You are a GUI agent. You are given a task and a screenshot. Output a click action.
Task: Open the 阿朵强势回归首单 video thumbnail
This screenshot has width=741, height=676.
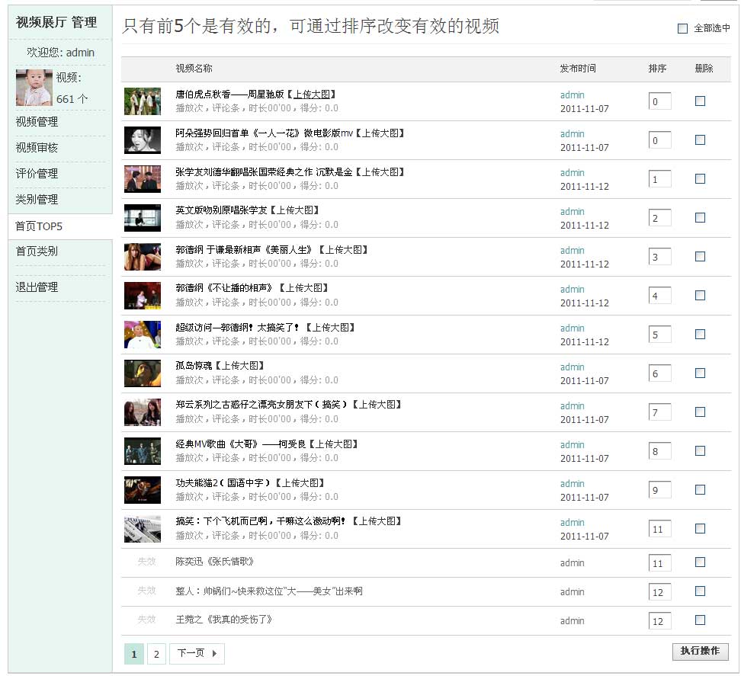click(143, 139)
